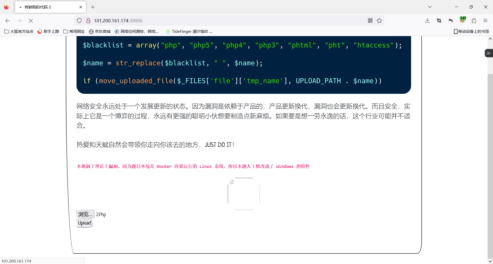List all tabs dropdown arrow
Screen dimensions: 493x264
430,7
